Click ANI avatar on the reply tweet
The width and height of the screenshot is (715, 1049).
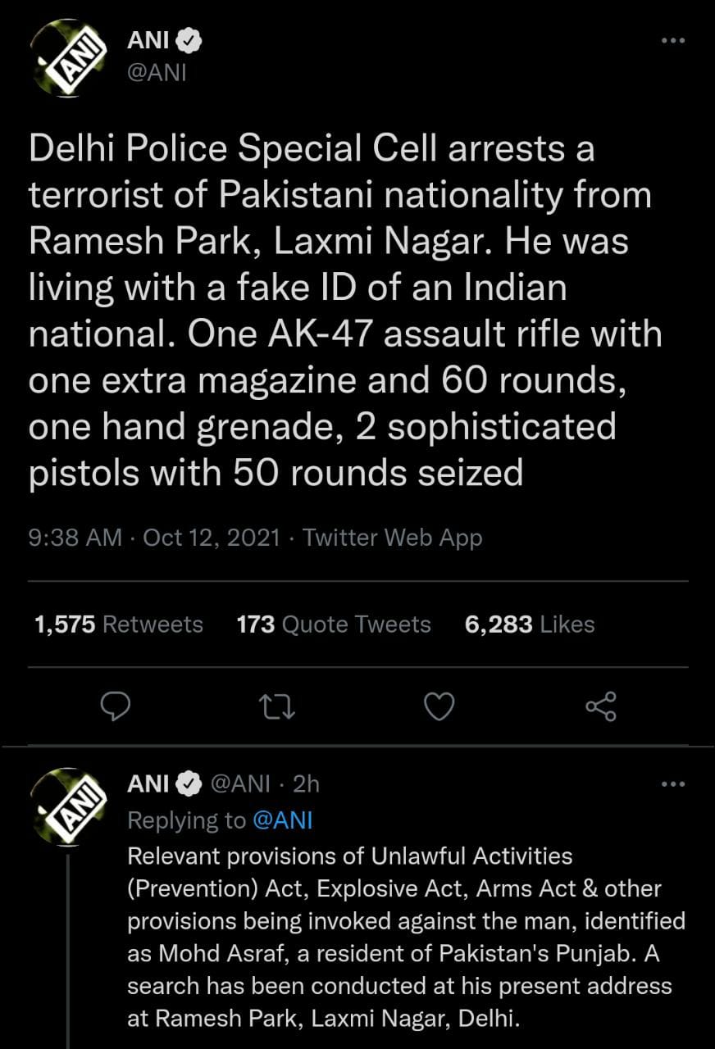pos(69,806)
